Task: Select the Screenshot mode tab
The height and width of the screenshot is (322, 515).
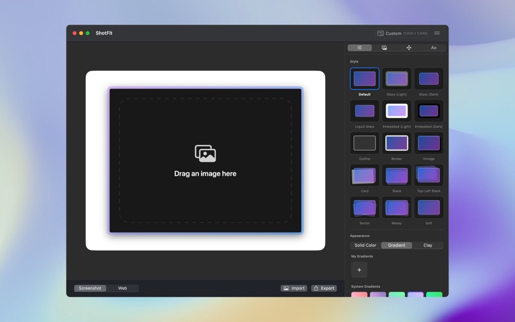Action: click(x=90, y=289)
